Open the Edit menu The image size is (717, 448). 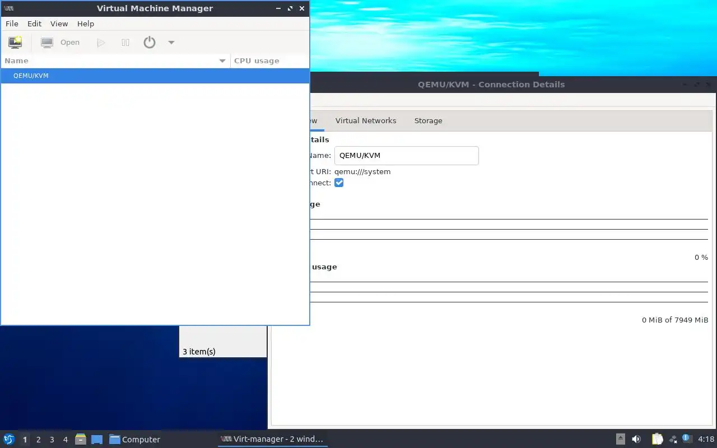point(34,24)
